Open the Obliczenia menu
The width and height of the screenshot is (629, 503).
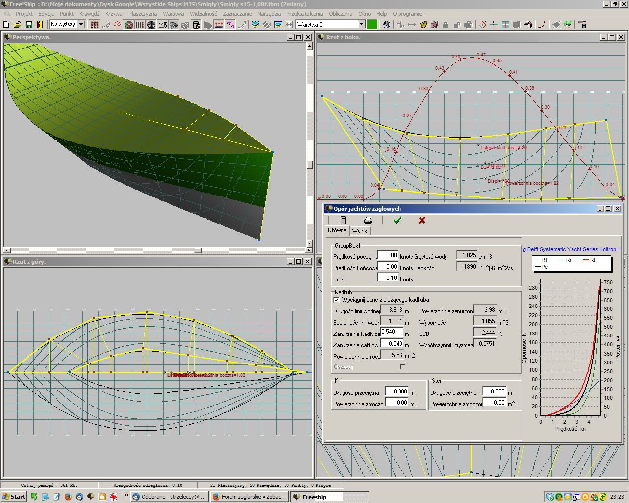coord(341,14)
